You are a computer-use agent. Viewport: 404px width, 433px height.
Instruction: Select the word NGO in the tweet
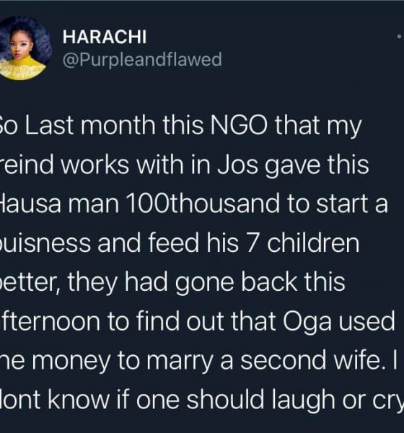coord(240,125)
